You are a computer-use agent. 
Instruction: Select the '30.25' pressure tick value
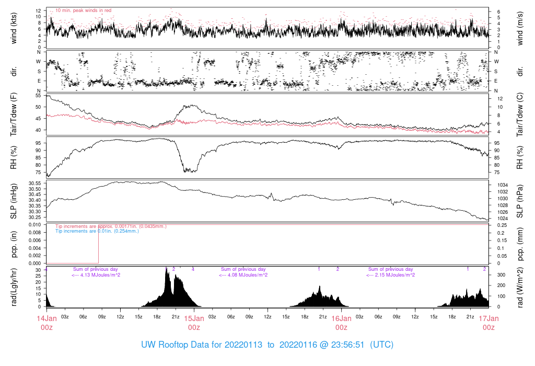[35, 218]
